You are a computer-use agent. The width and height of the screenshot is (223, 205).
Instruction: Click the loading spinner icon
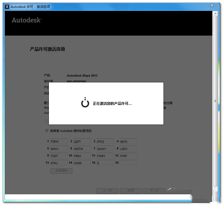click(x=85, y=102)
